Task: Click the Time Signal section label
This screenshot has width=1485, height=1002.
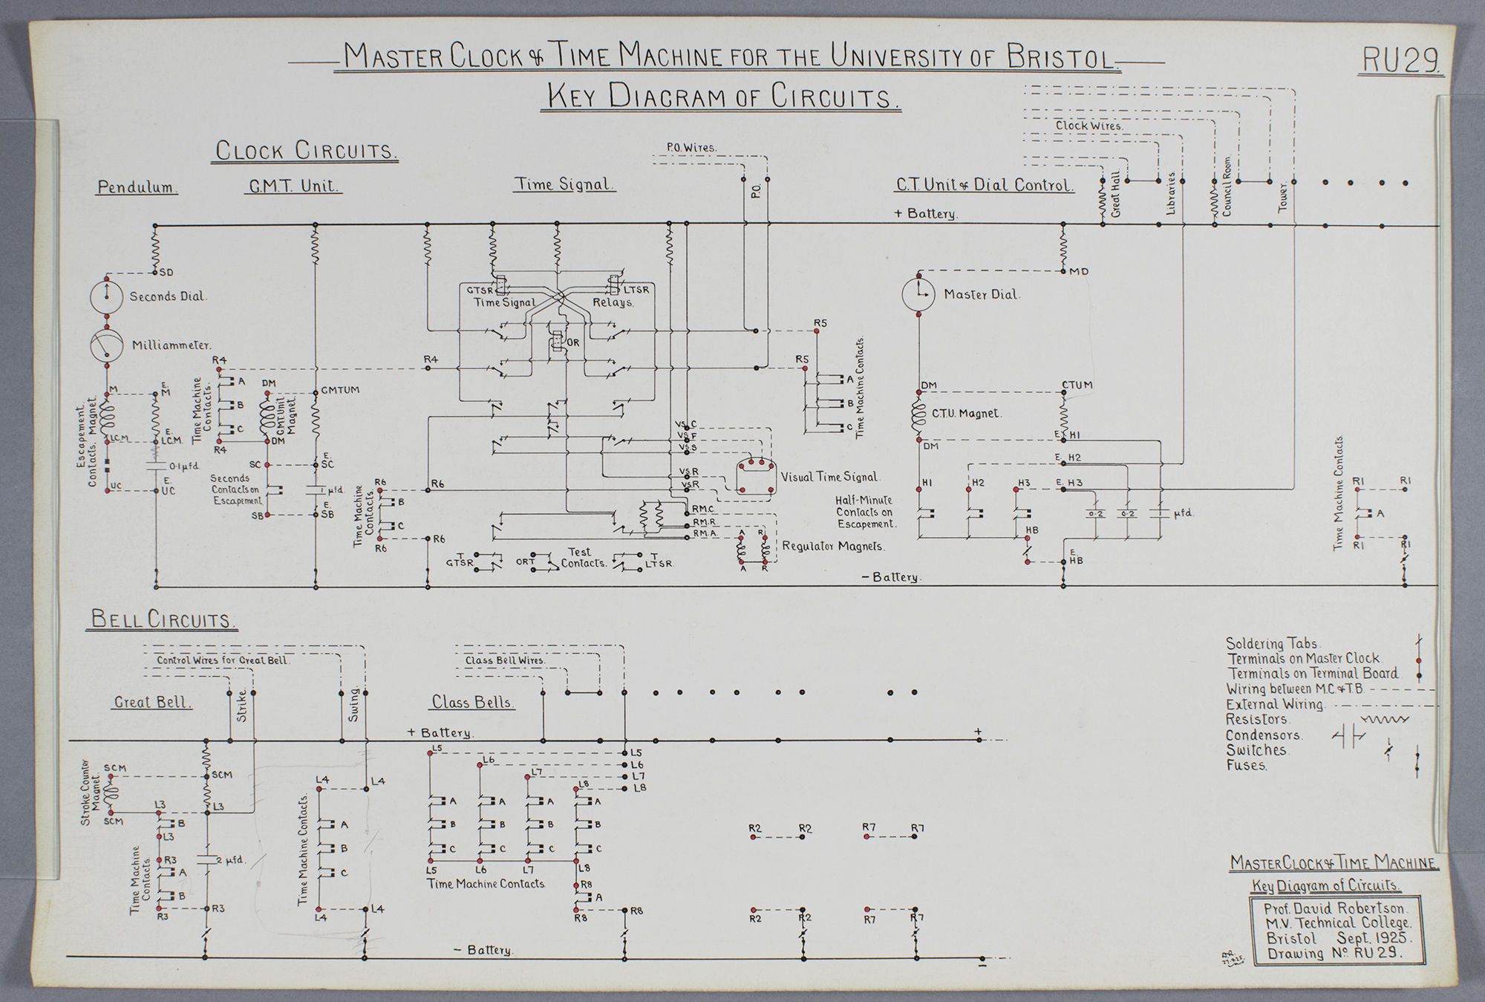Action: point(564,184)
